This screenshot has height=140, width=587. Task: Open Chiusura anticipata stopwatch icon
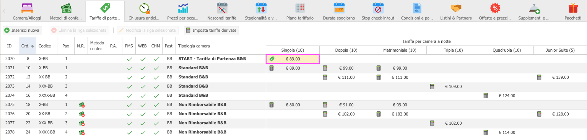point(145,8)
